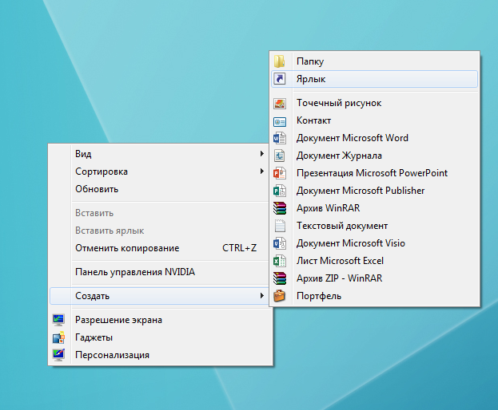
Task: Select Отменить копирование in the menu
Action: click(x=160, y=248)
